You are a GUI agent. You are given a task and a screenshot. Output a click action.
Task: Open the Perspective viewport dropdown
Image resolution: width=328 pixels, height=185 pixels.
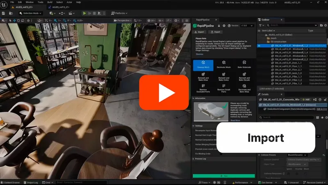tap(123, 20)
